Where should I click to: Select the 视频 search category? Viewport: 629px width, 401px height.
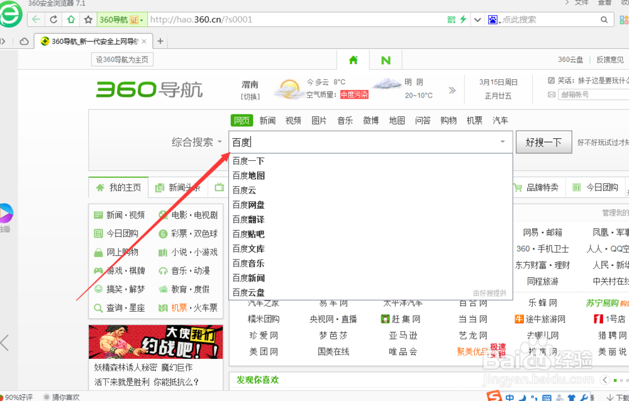pos(293,120)
